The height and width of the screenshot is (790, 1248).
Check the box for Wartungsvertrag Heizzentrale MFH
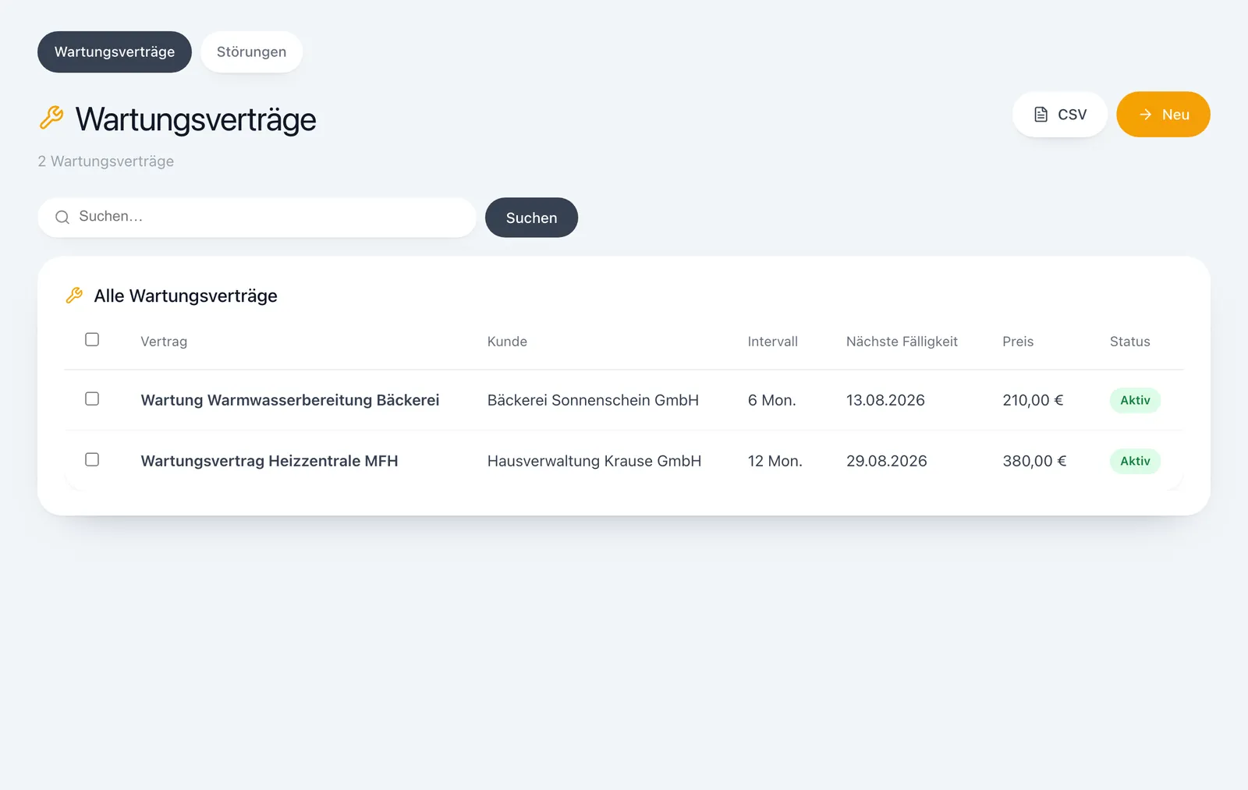[92, 460]
